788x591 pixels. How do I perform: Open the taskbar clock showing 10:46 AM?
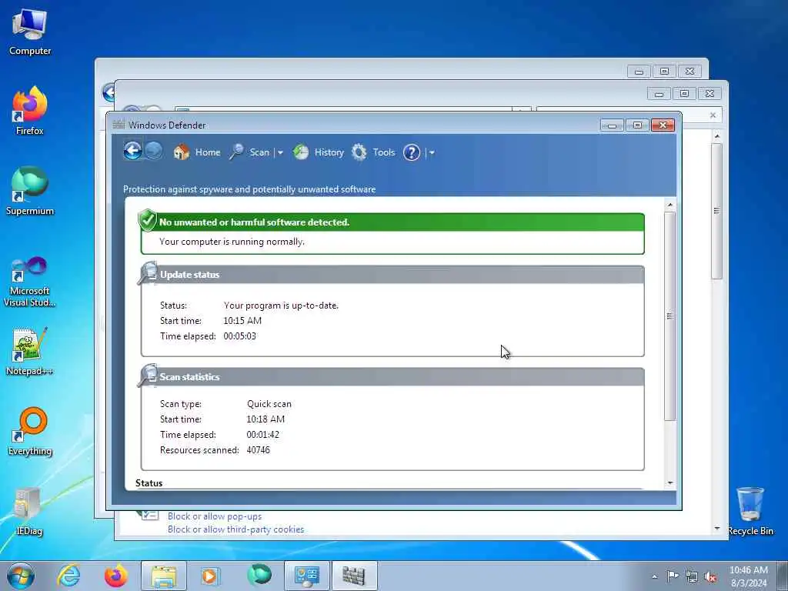click(749, 576)
